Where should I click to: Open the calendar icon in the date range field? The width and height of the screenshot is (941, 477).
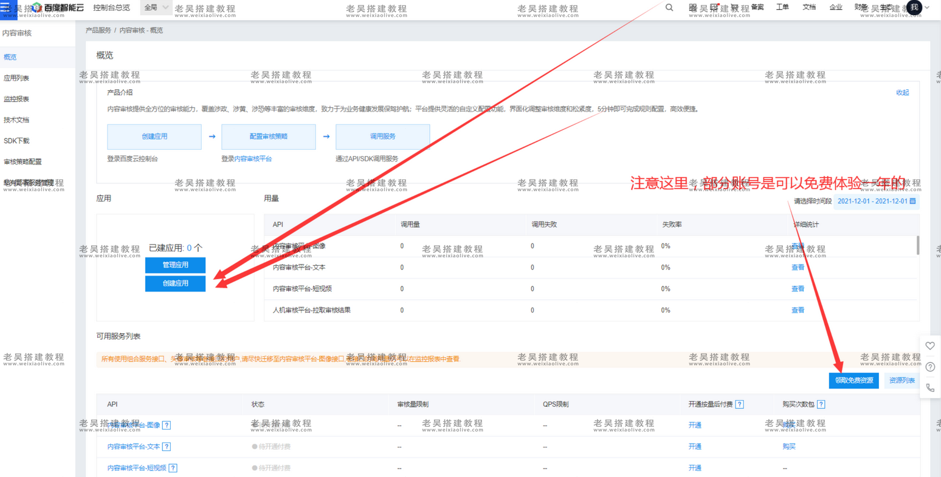tap(912, 201)
